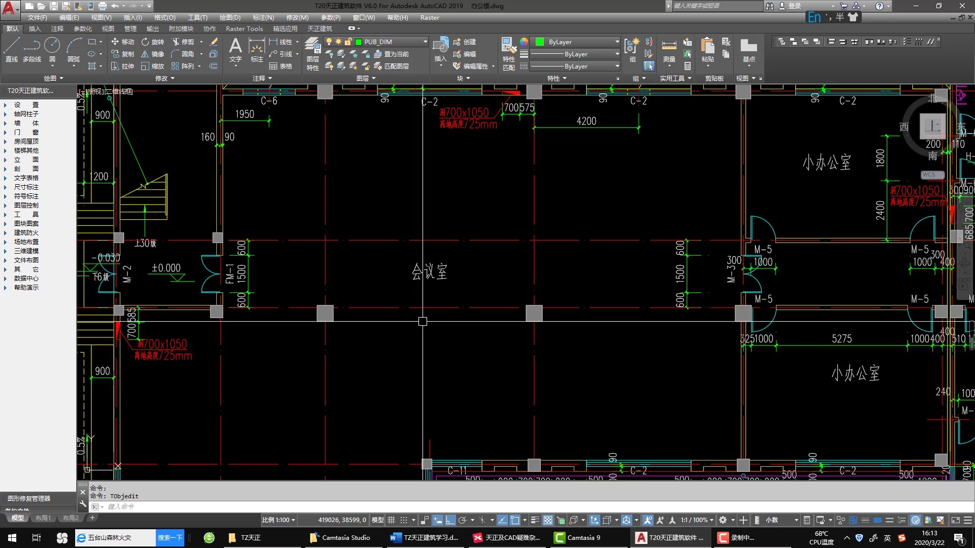
Task: Open the 绘图(D) menu
Action: pos(230,18)
